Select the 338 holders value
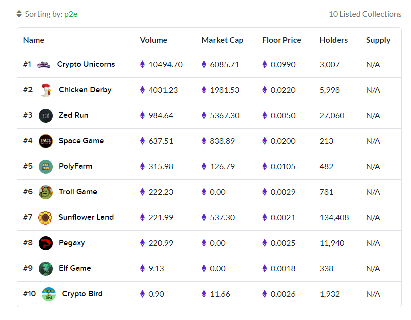 pyautogui.click(x=326, y=269)
